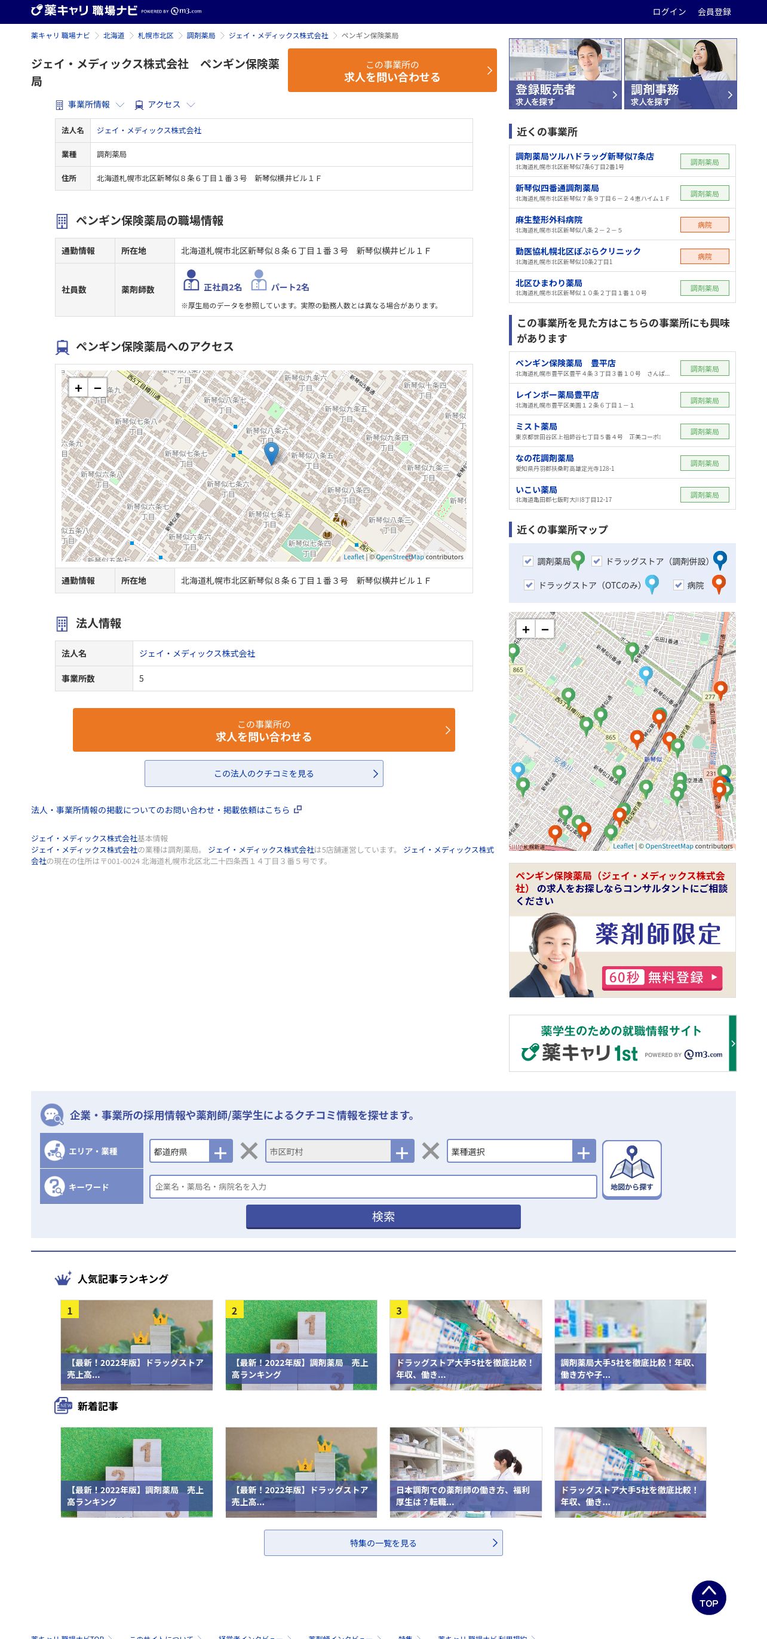
Task: Open 麻生整形外科病院 link
Action: [549, 219]
